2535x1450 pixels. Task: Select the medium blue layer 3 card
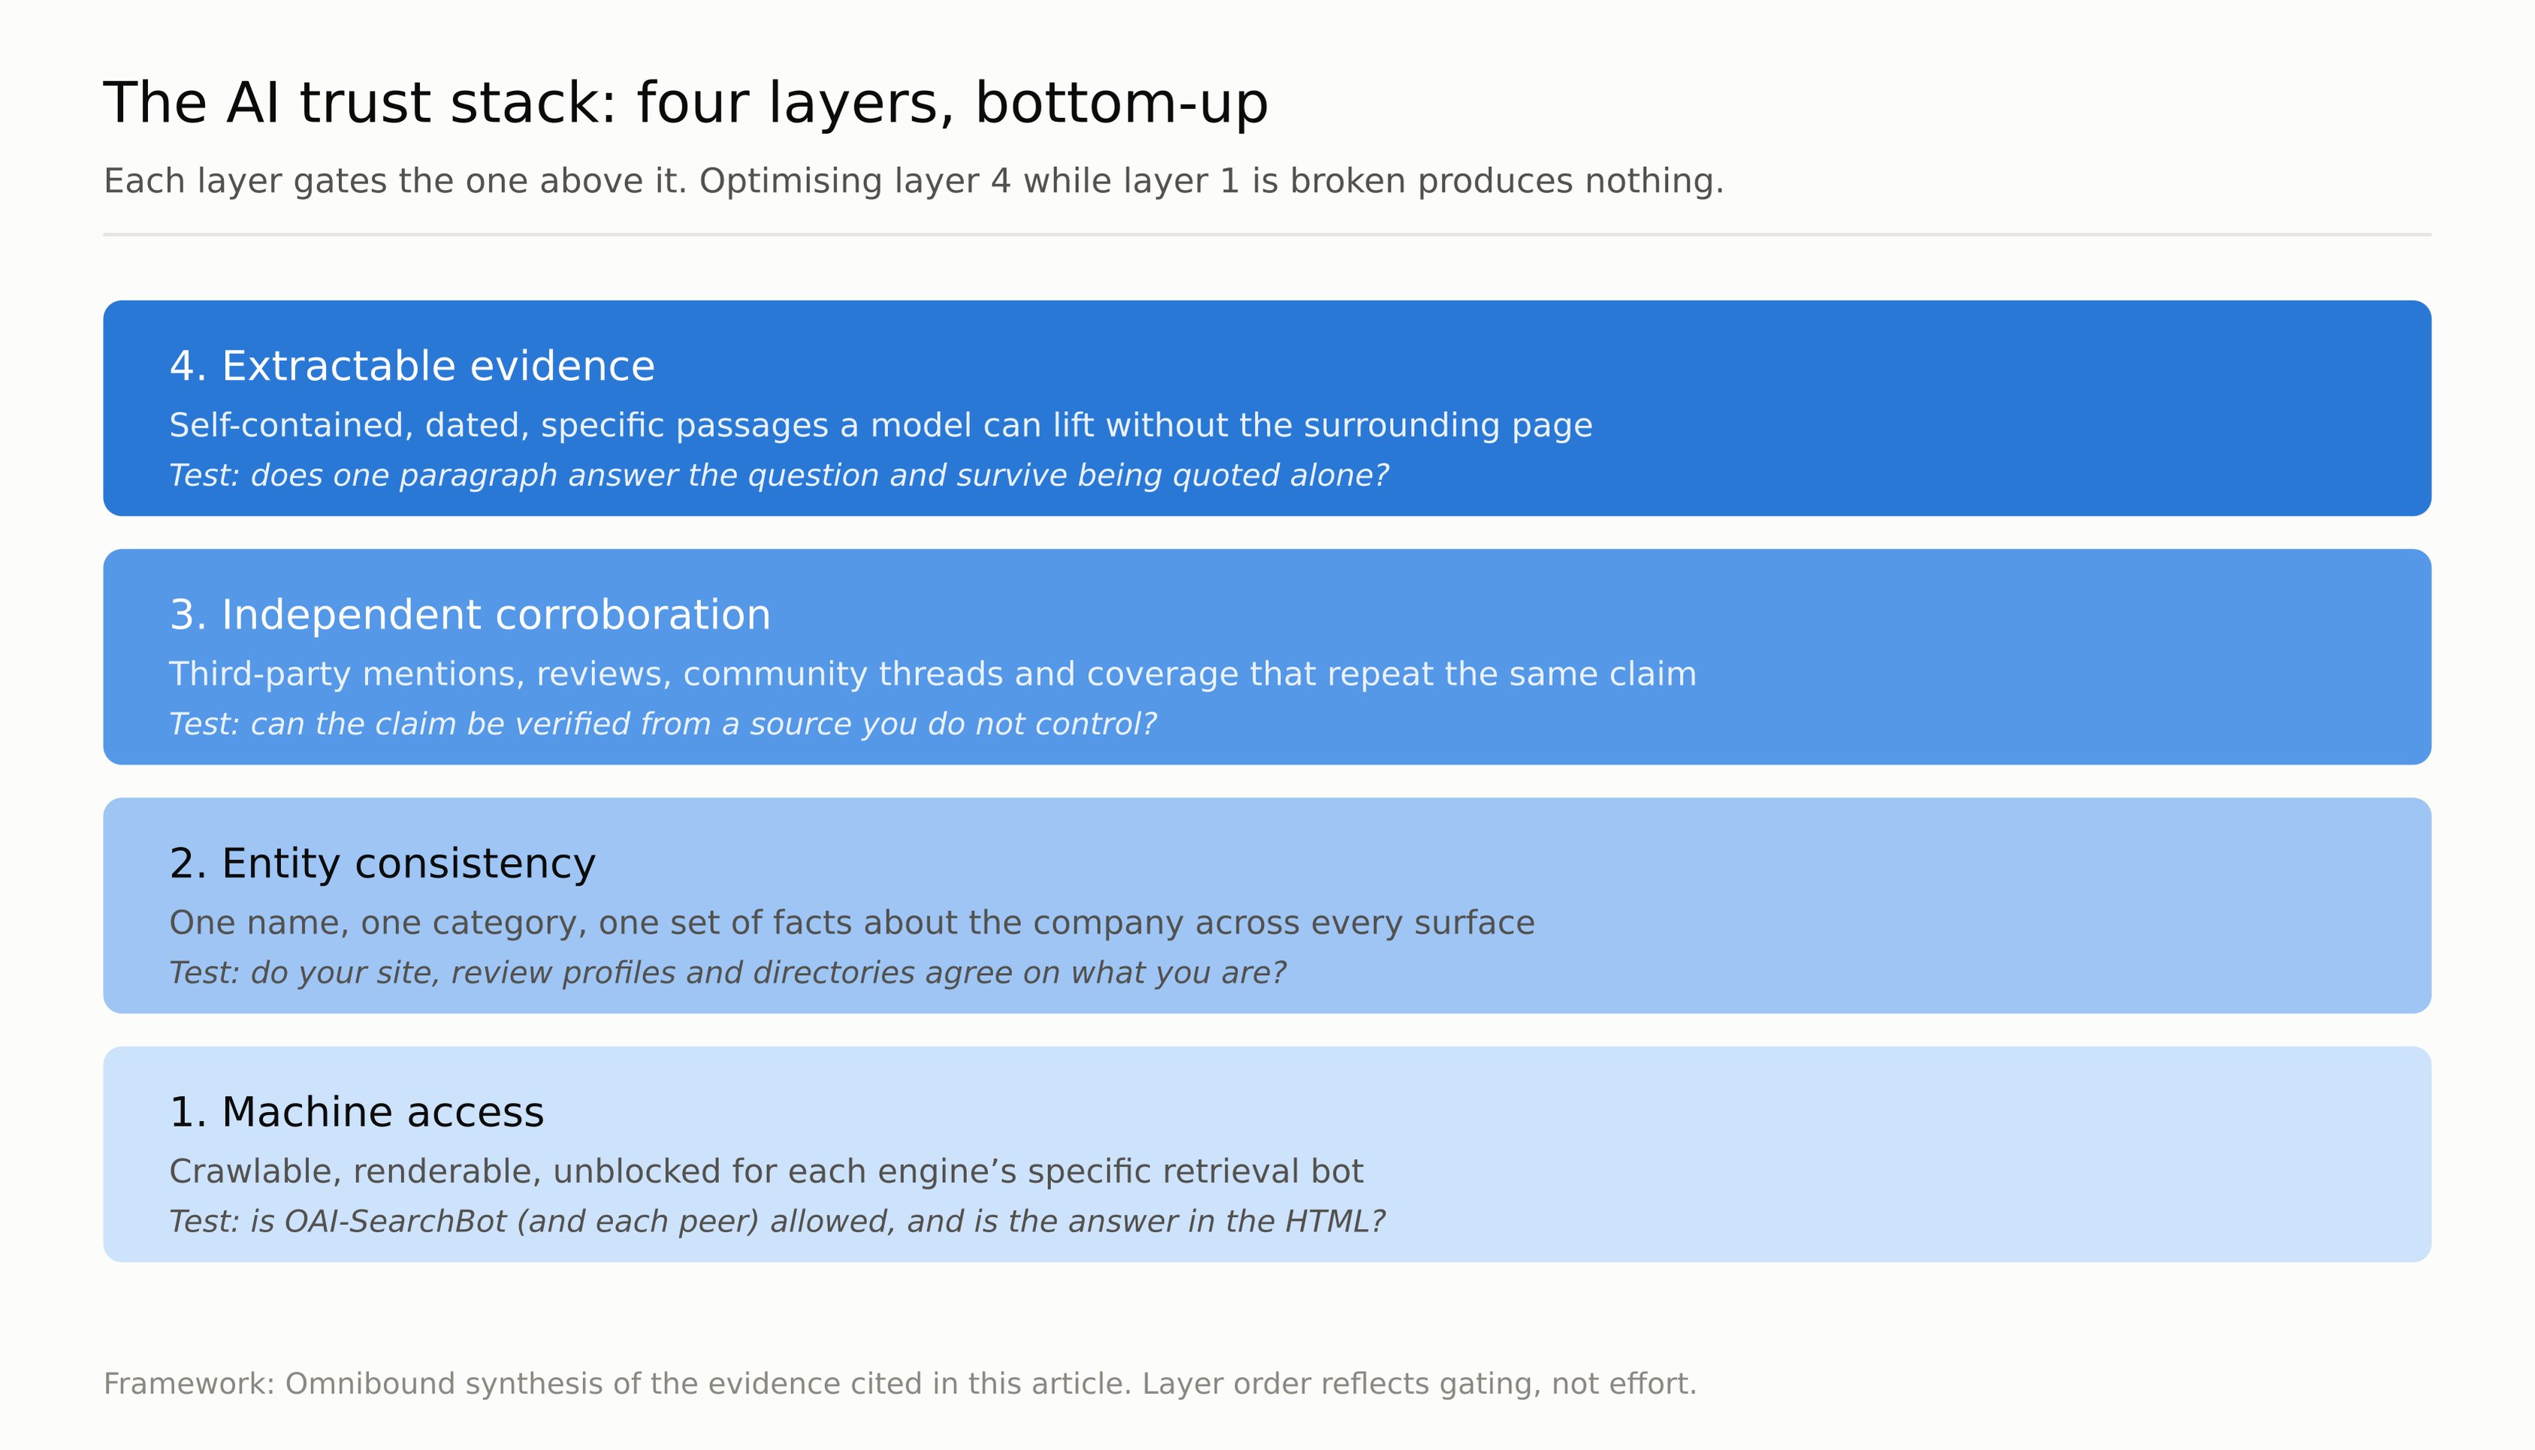tap(1267, 657)
